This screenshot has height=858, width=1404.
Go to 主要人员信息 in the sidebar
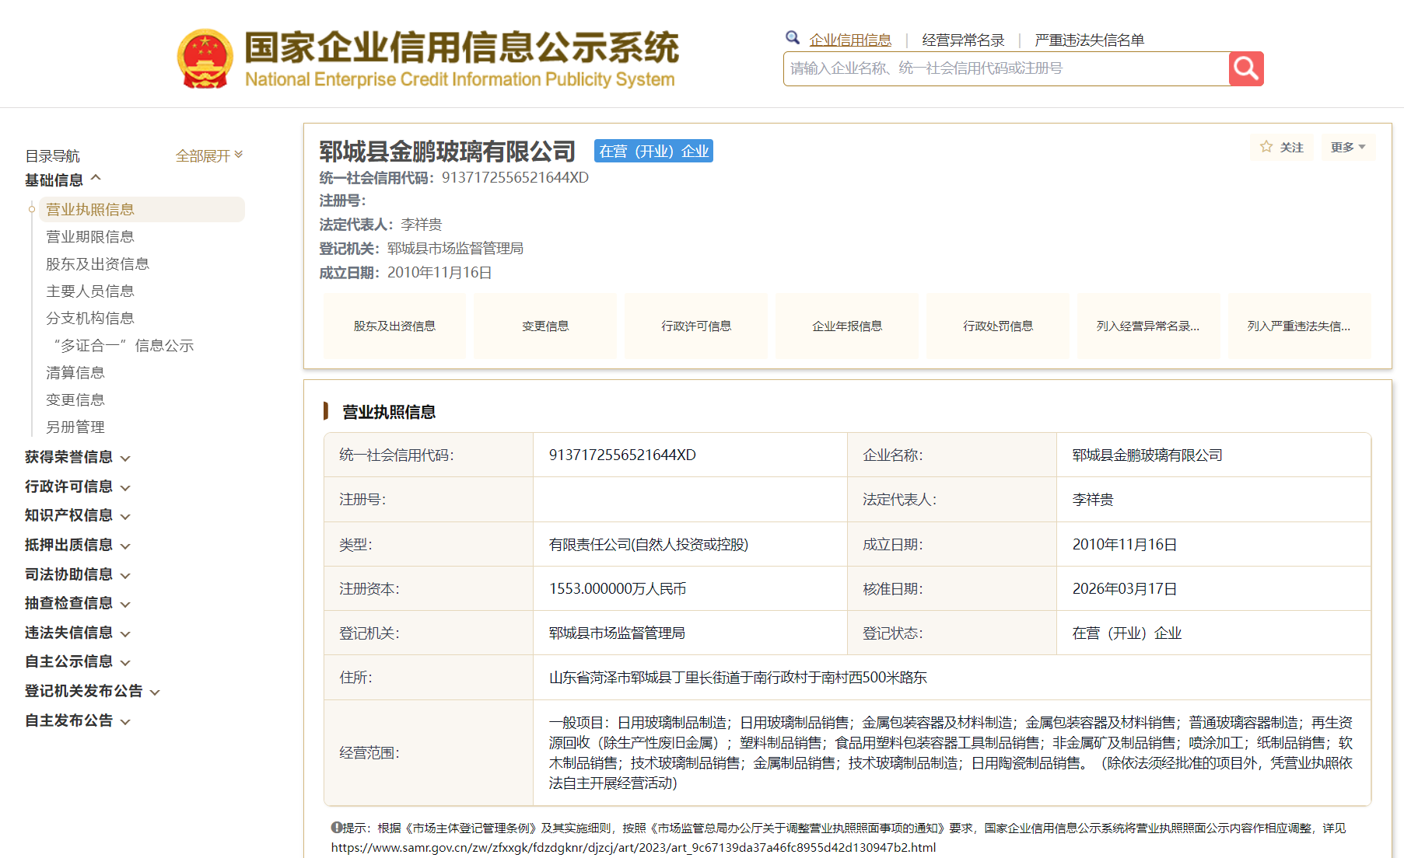90,291
